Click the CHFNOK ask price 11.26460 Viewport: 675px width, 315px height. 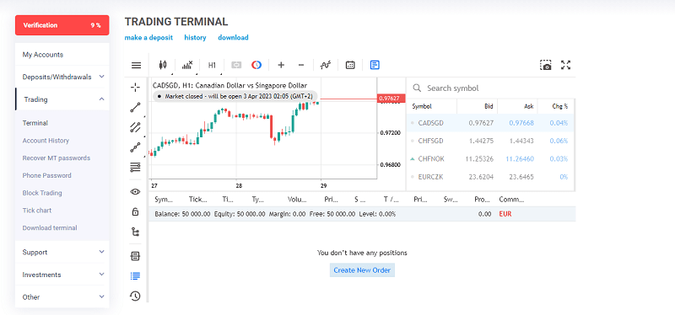[520, 159]
